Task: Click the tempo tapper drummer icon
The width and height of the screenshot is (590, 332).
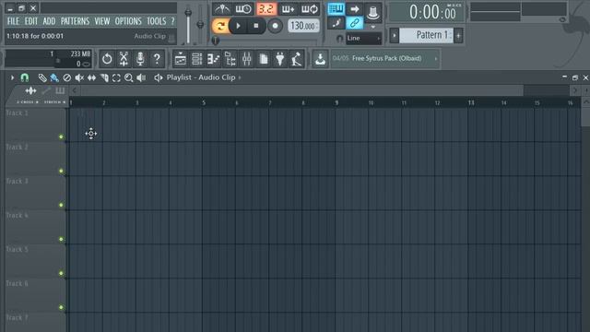Action: tap(297, 59)
